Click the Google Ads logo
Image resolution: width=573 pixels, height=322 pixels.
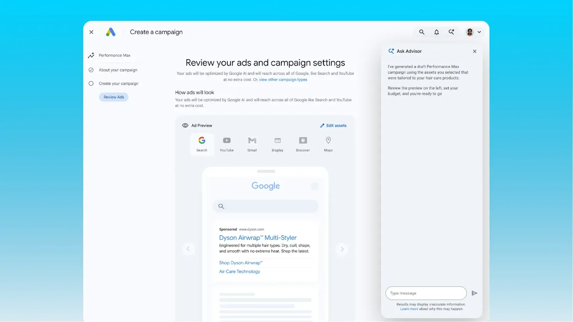tap(111, 32)
